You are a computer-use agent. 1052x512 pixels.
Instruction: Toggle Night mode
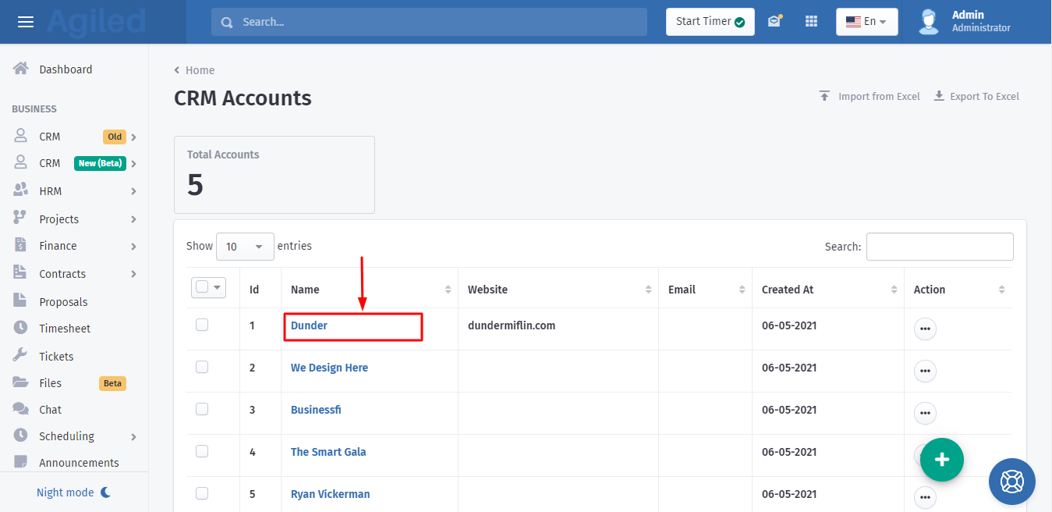click(x=74, y=492)
